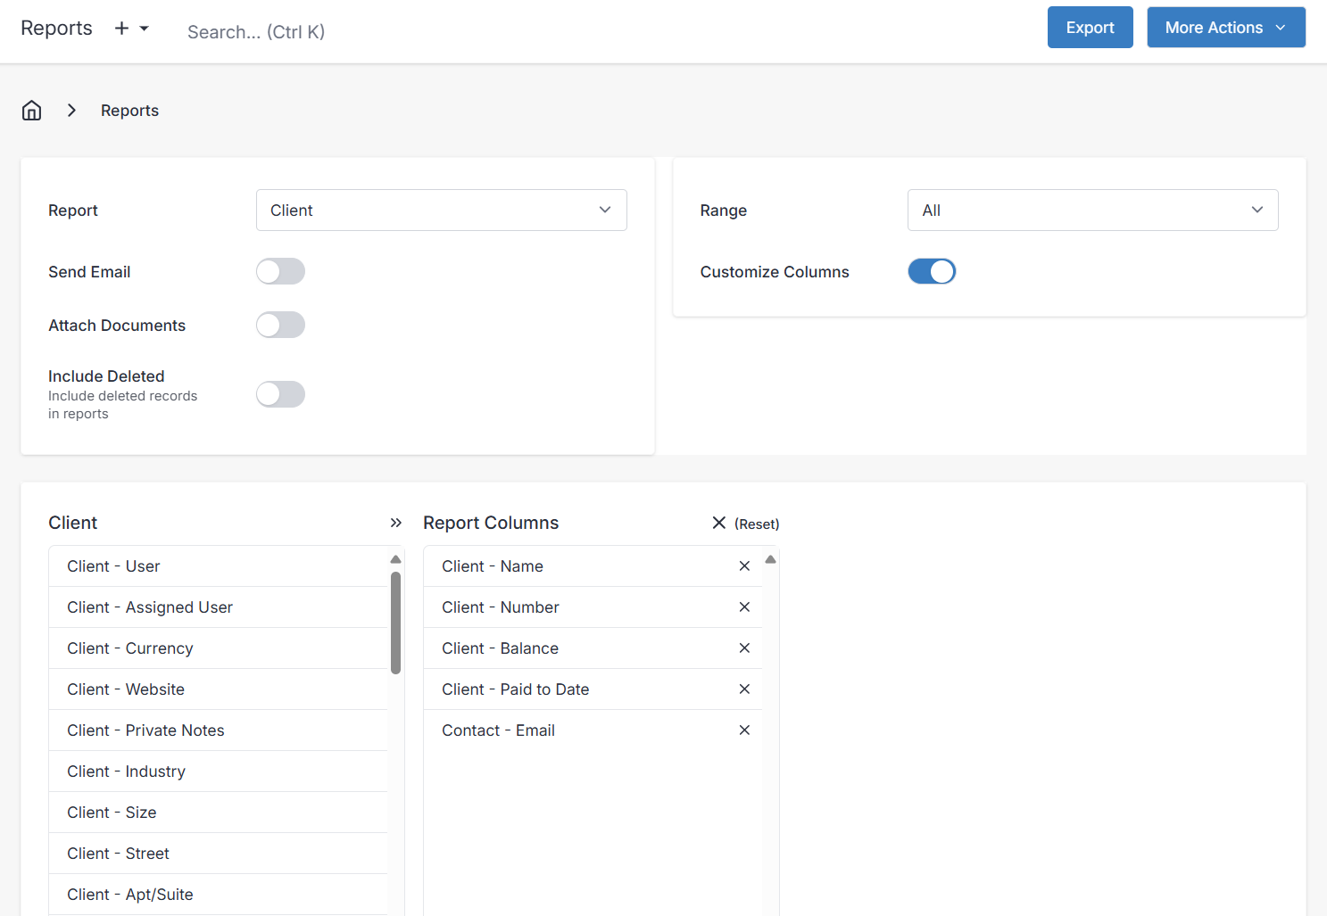The width and height of the screenshot is (1327, 916).
Task: Remove Client - Name column
Action: tap(744, 566)
